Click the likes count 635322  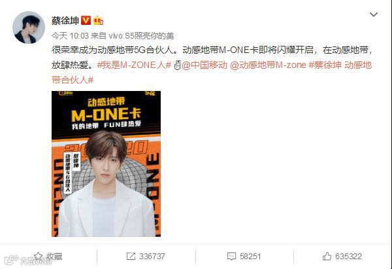coord(348,256)
